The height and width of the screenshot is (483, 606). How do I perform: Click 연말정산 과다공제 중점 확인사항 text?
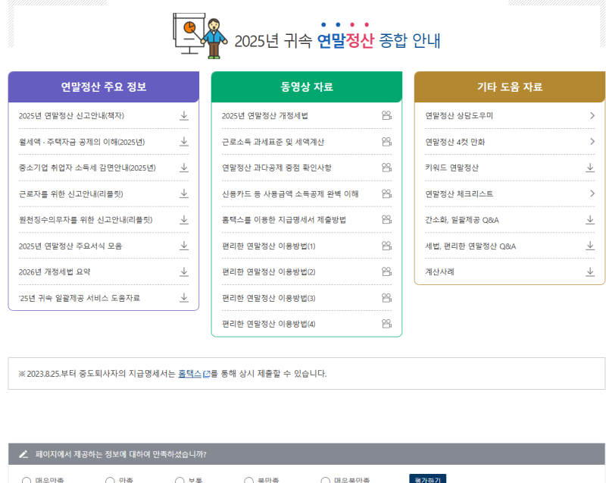(x=276, y=168)
